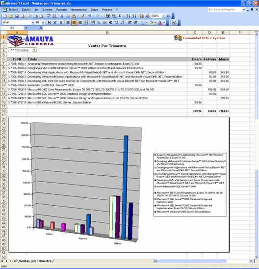The image size is (259, 269).
Task: Open the fill color dropdown arrow
Action: [x=155, y=23]
